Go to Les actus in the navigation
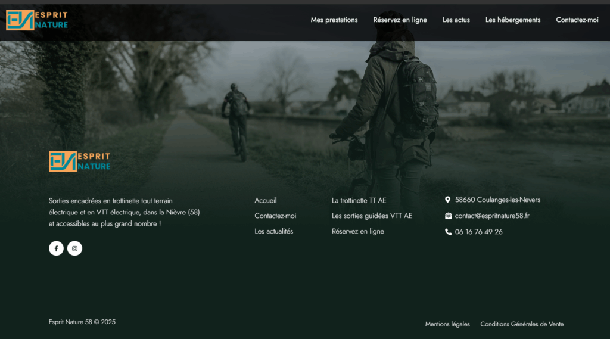Screen dimensions: 610x339 click(456, 20)
